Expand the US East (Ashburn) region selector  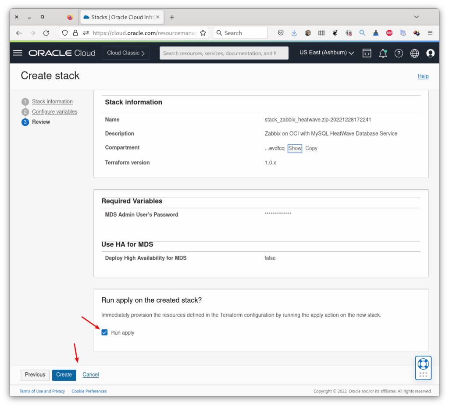pyautogui.click(x=326, y=53)
